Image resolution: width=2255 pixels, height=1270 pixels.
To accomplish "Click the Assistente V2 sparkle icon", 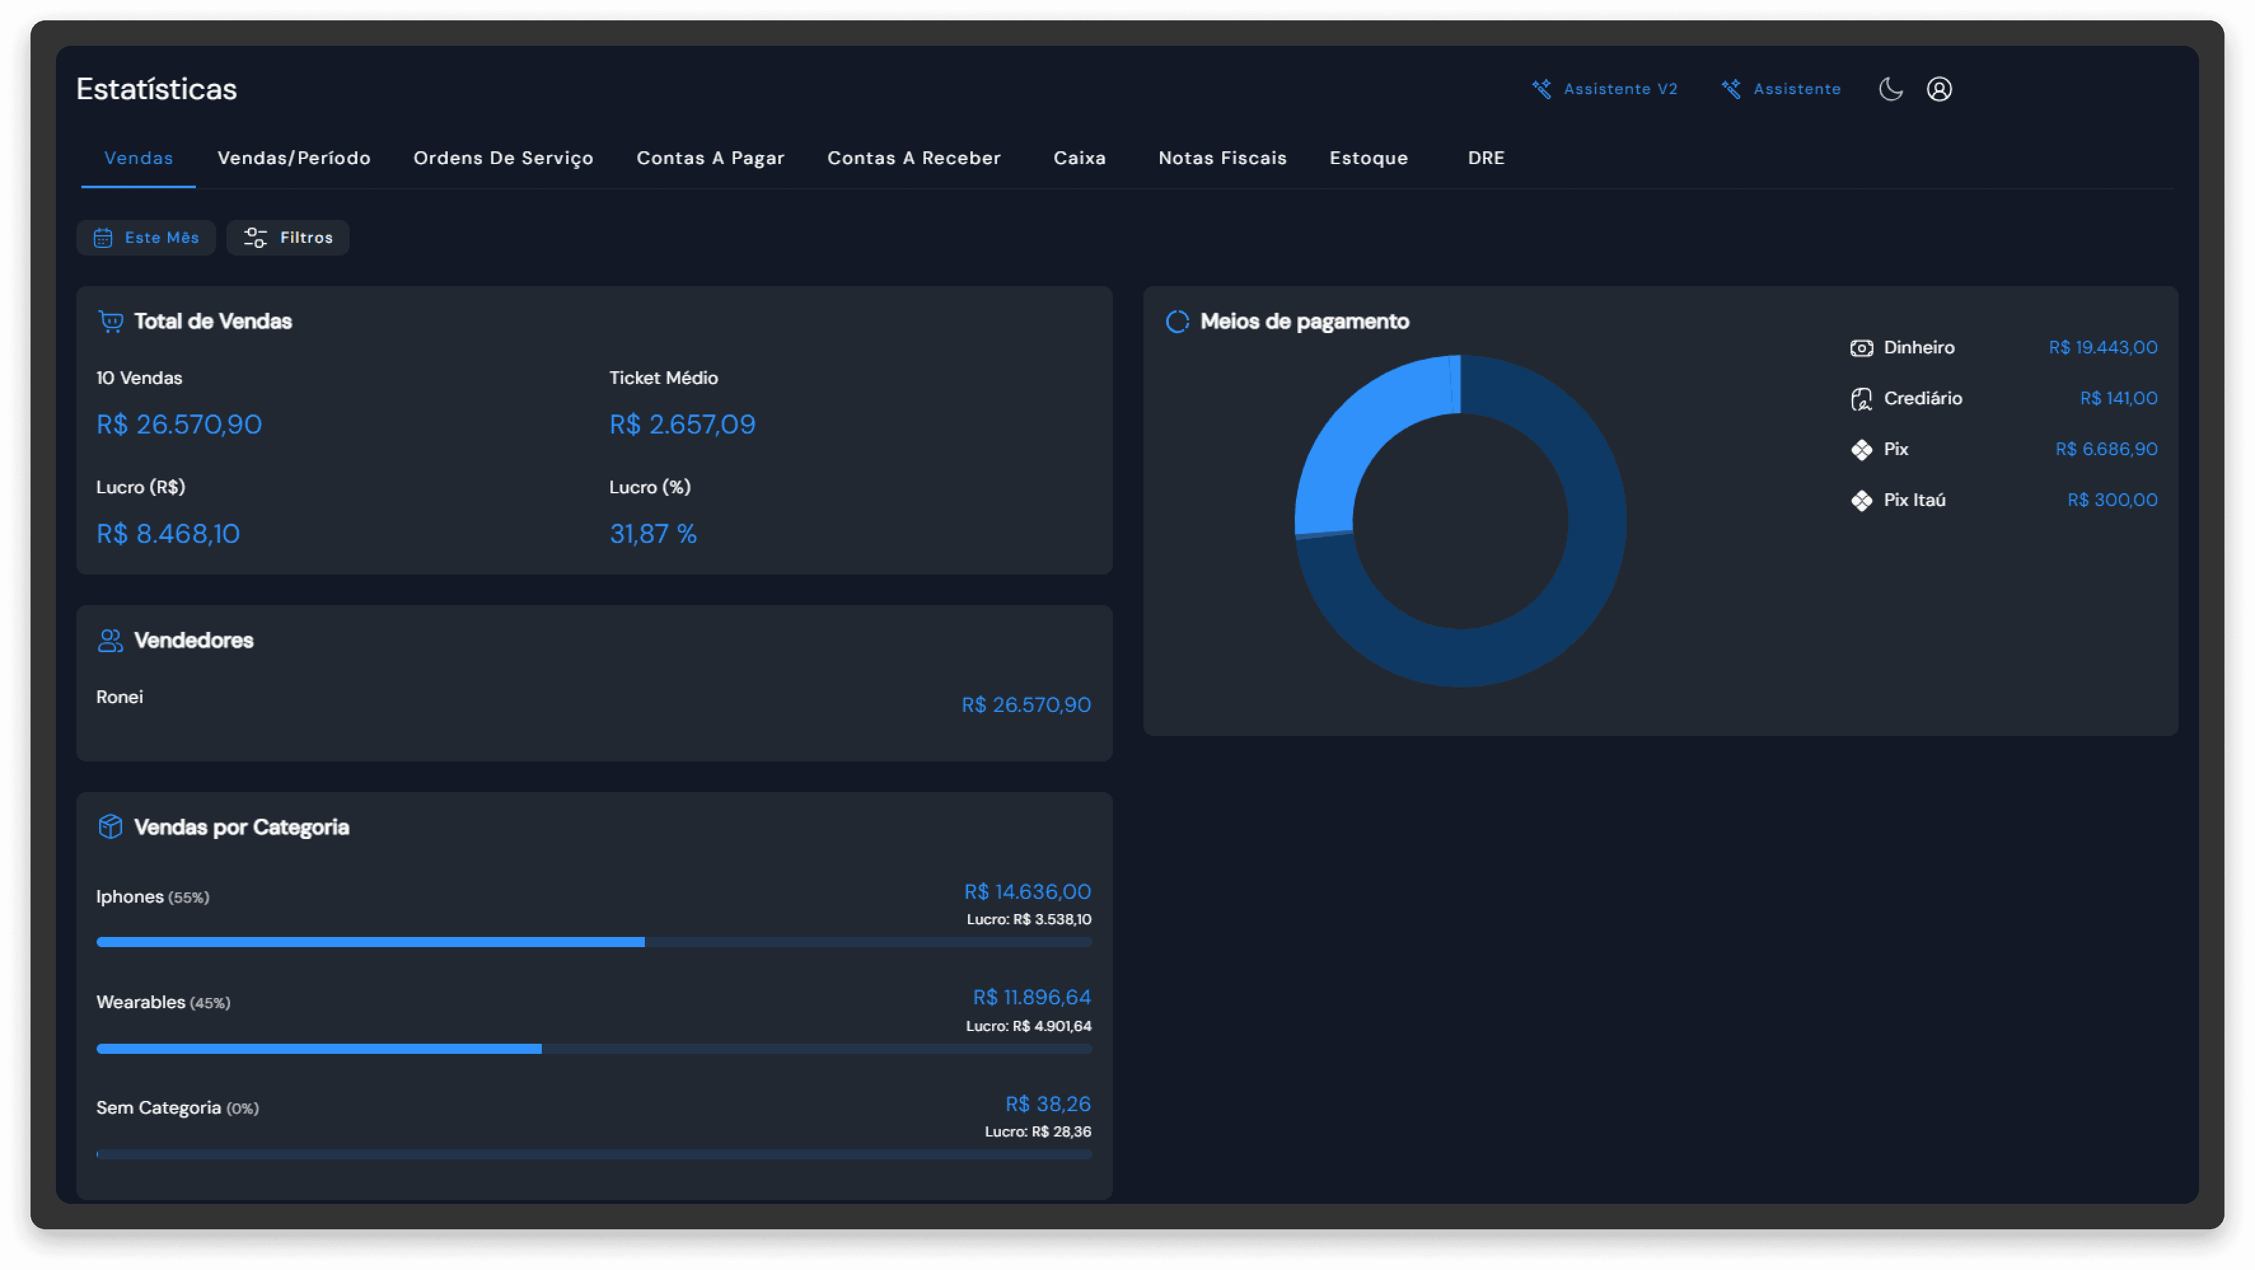I will tap(1541, 89).
